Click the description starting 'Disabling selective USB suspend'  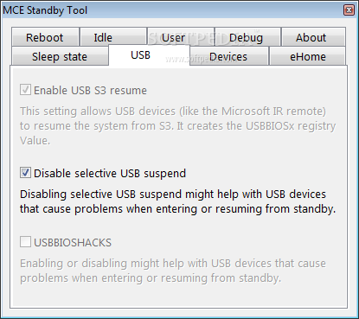[178, 201]
